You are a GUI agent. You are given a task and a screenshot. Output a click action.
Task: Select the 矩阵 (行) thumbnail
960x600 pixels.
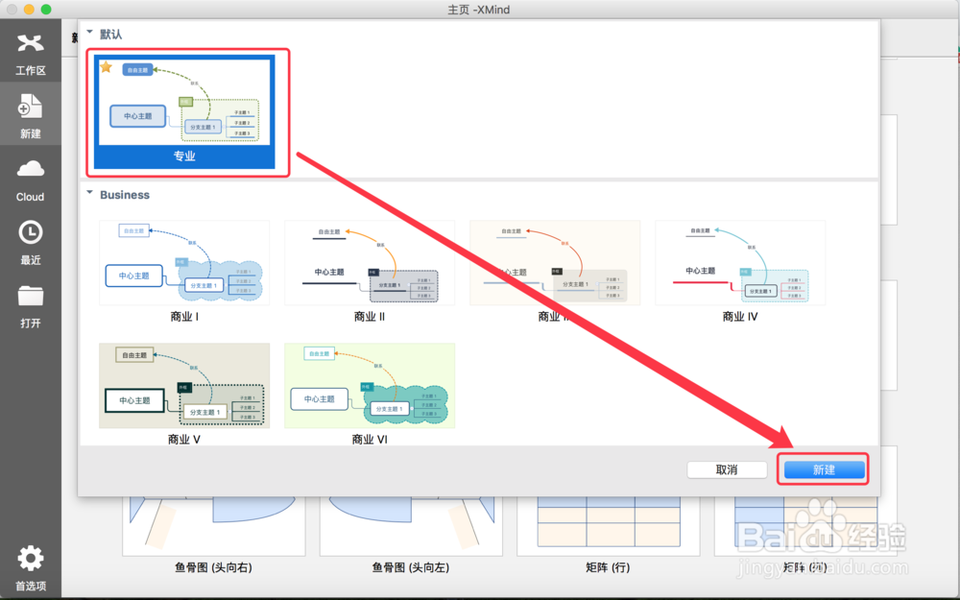pyautogui.click(x=608, y=523)
